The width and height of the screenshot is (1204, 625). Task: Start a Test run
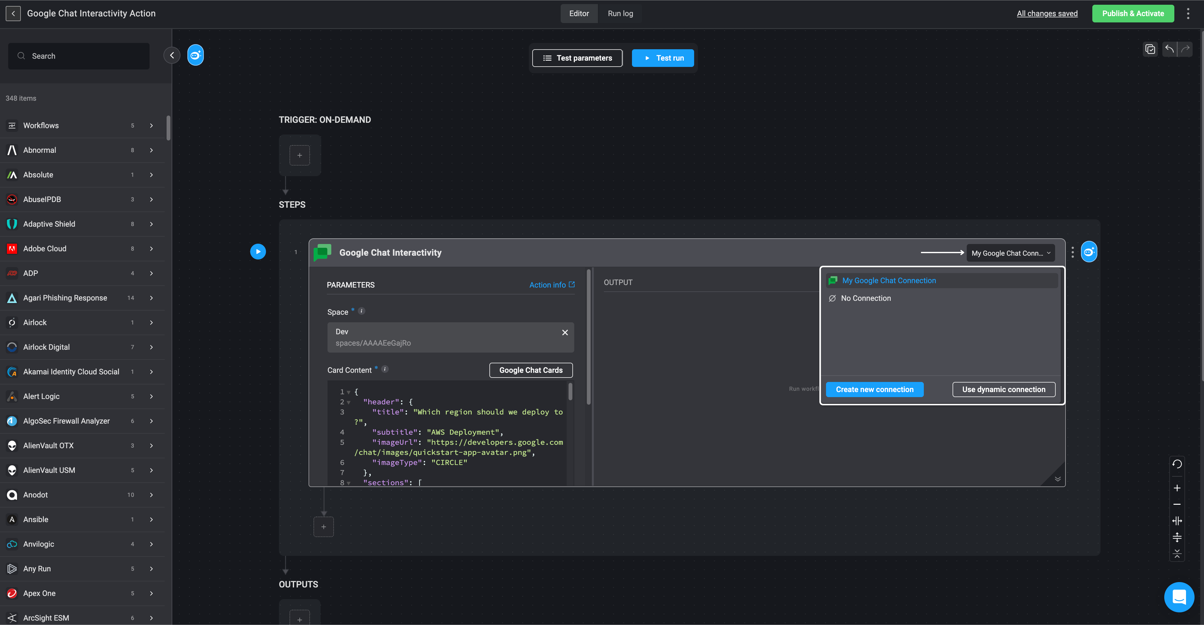coord(663,58)
